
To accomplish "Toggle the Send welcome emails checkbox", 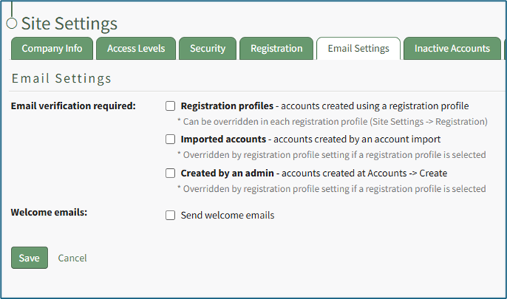I will pos(171,215).
